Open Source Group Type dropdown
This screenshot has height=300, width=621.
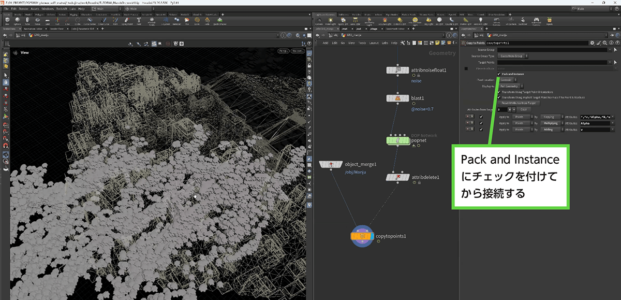[513, 56]
